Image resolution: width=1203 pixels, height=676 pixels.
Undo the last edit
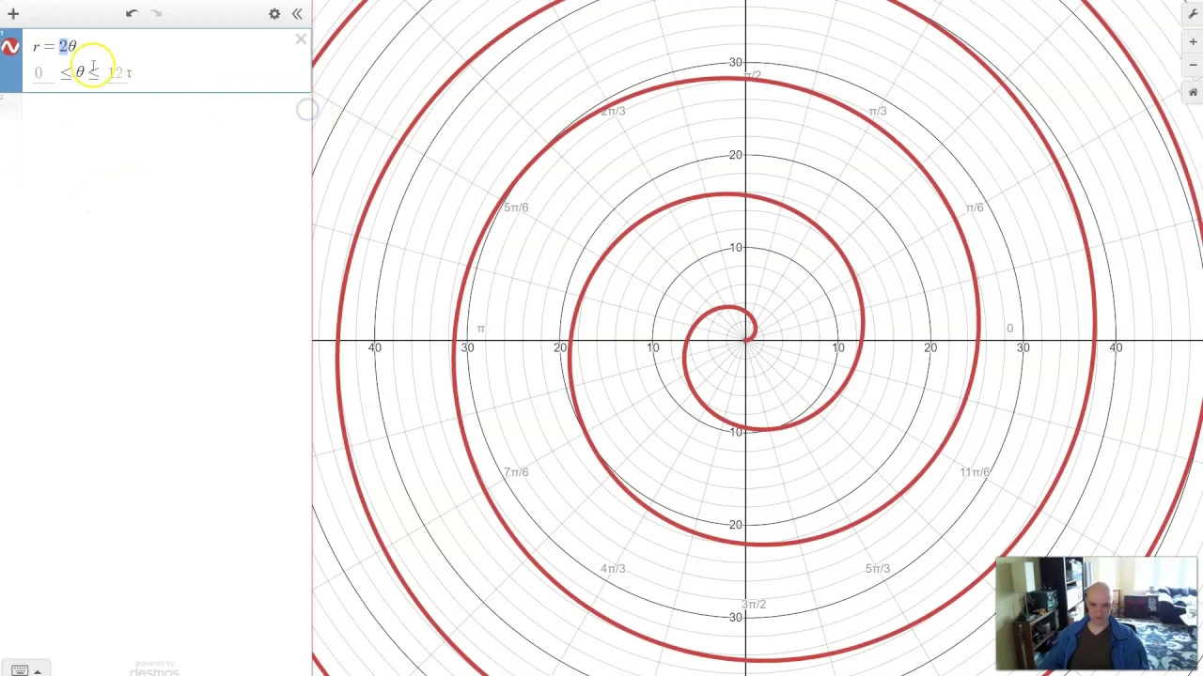[132, 13]
